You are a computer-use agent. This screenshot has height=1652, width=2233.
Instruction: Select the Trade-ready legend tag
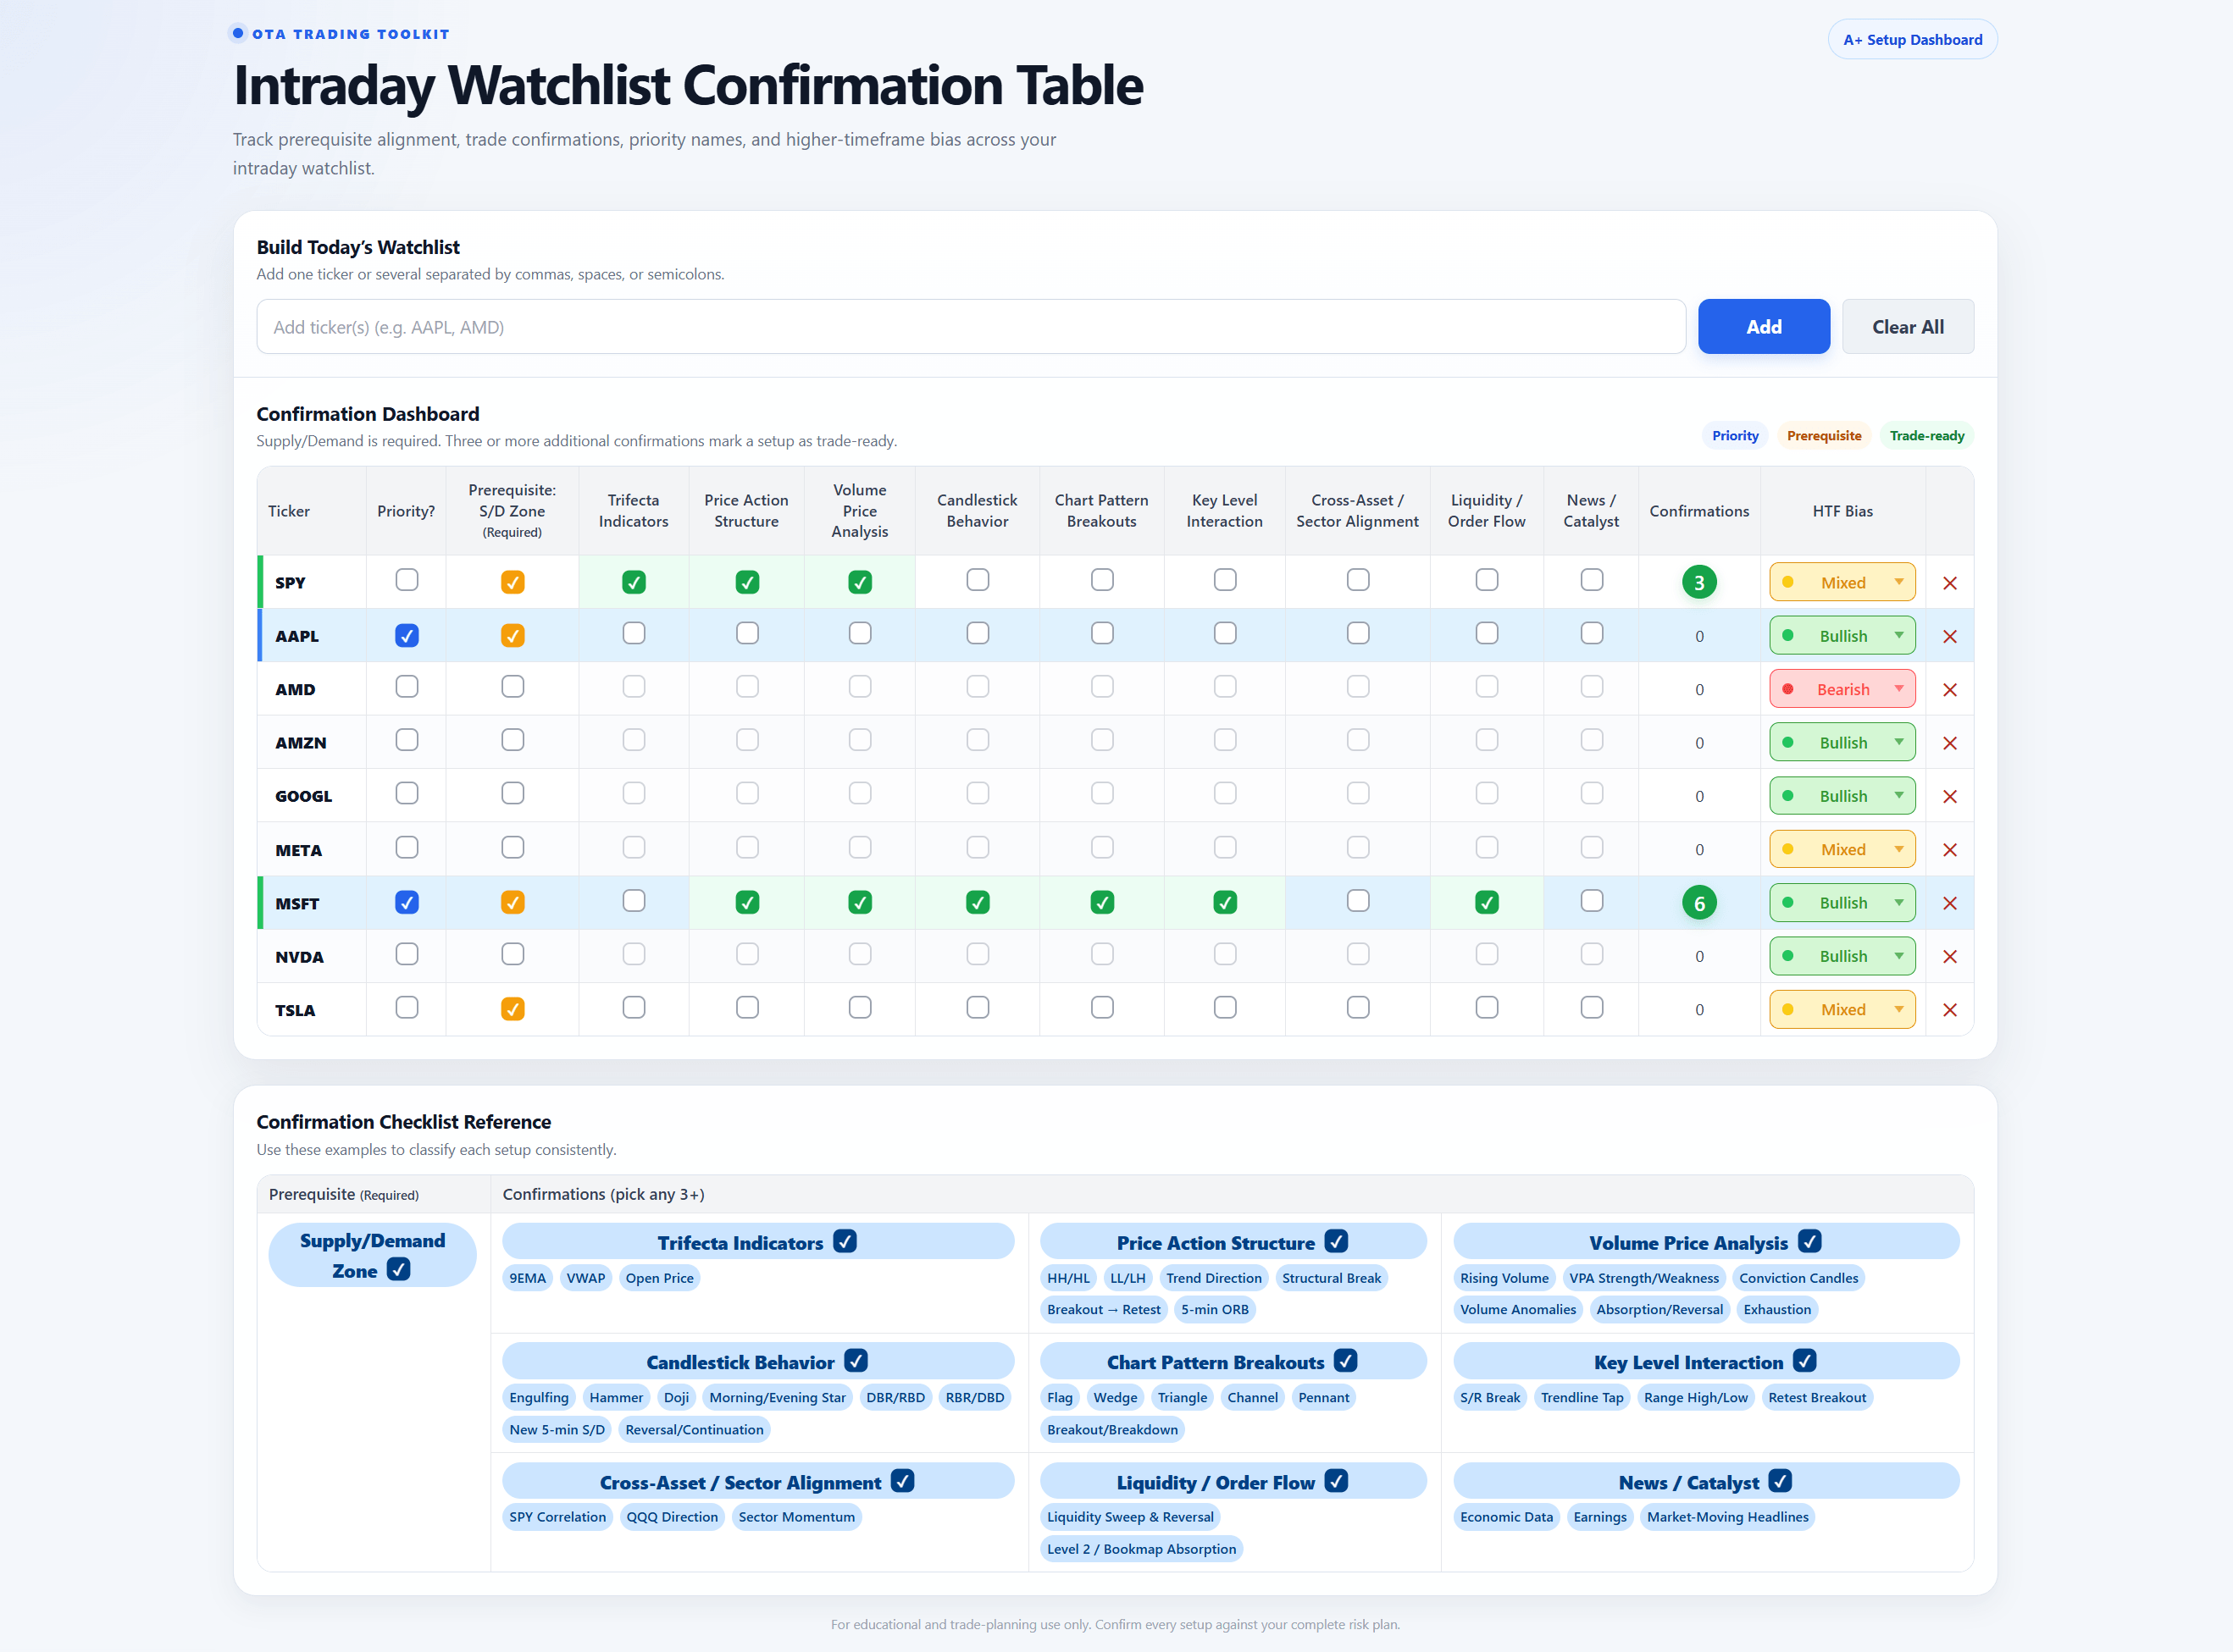coord(1925,436)
